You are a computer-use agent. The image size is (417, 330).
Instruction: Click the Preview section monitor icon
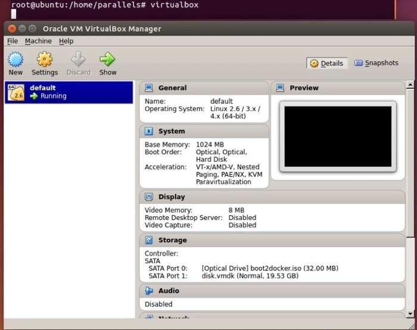(280, 88)
